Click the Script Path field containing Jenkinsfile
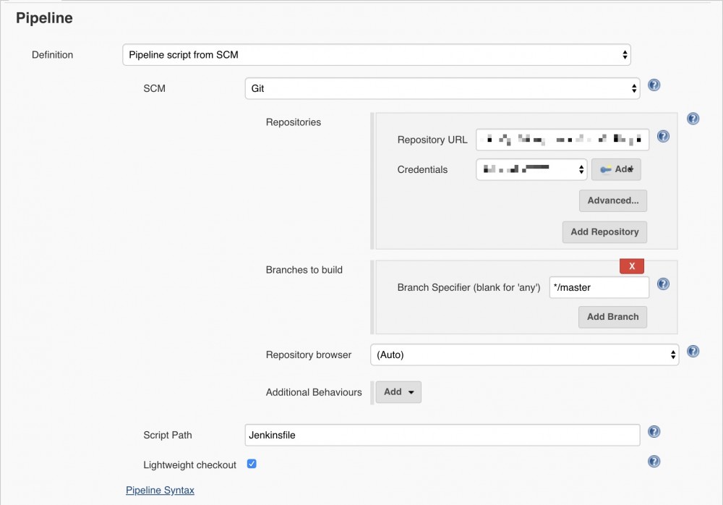 442,435
